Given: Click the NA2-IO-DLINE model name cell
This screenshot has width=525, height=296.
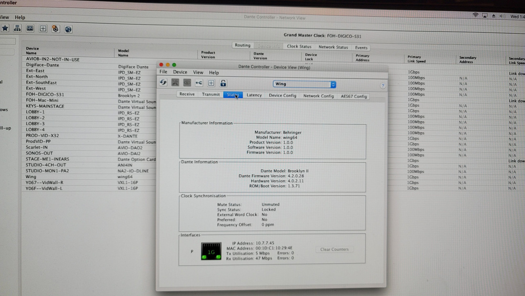Looking at the screenshot, I should (133, 171).
